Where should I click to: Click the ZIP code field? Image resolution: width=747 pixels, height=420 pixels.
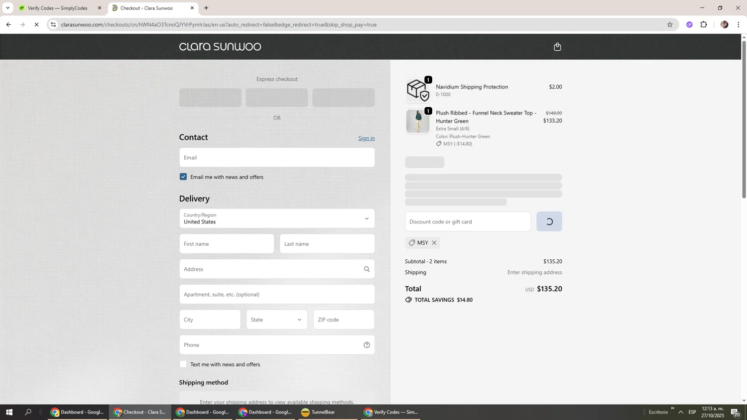(x=344, y=319)
